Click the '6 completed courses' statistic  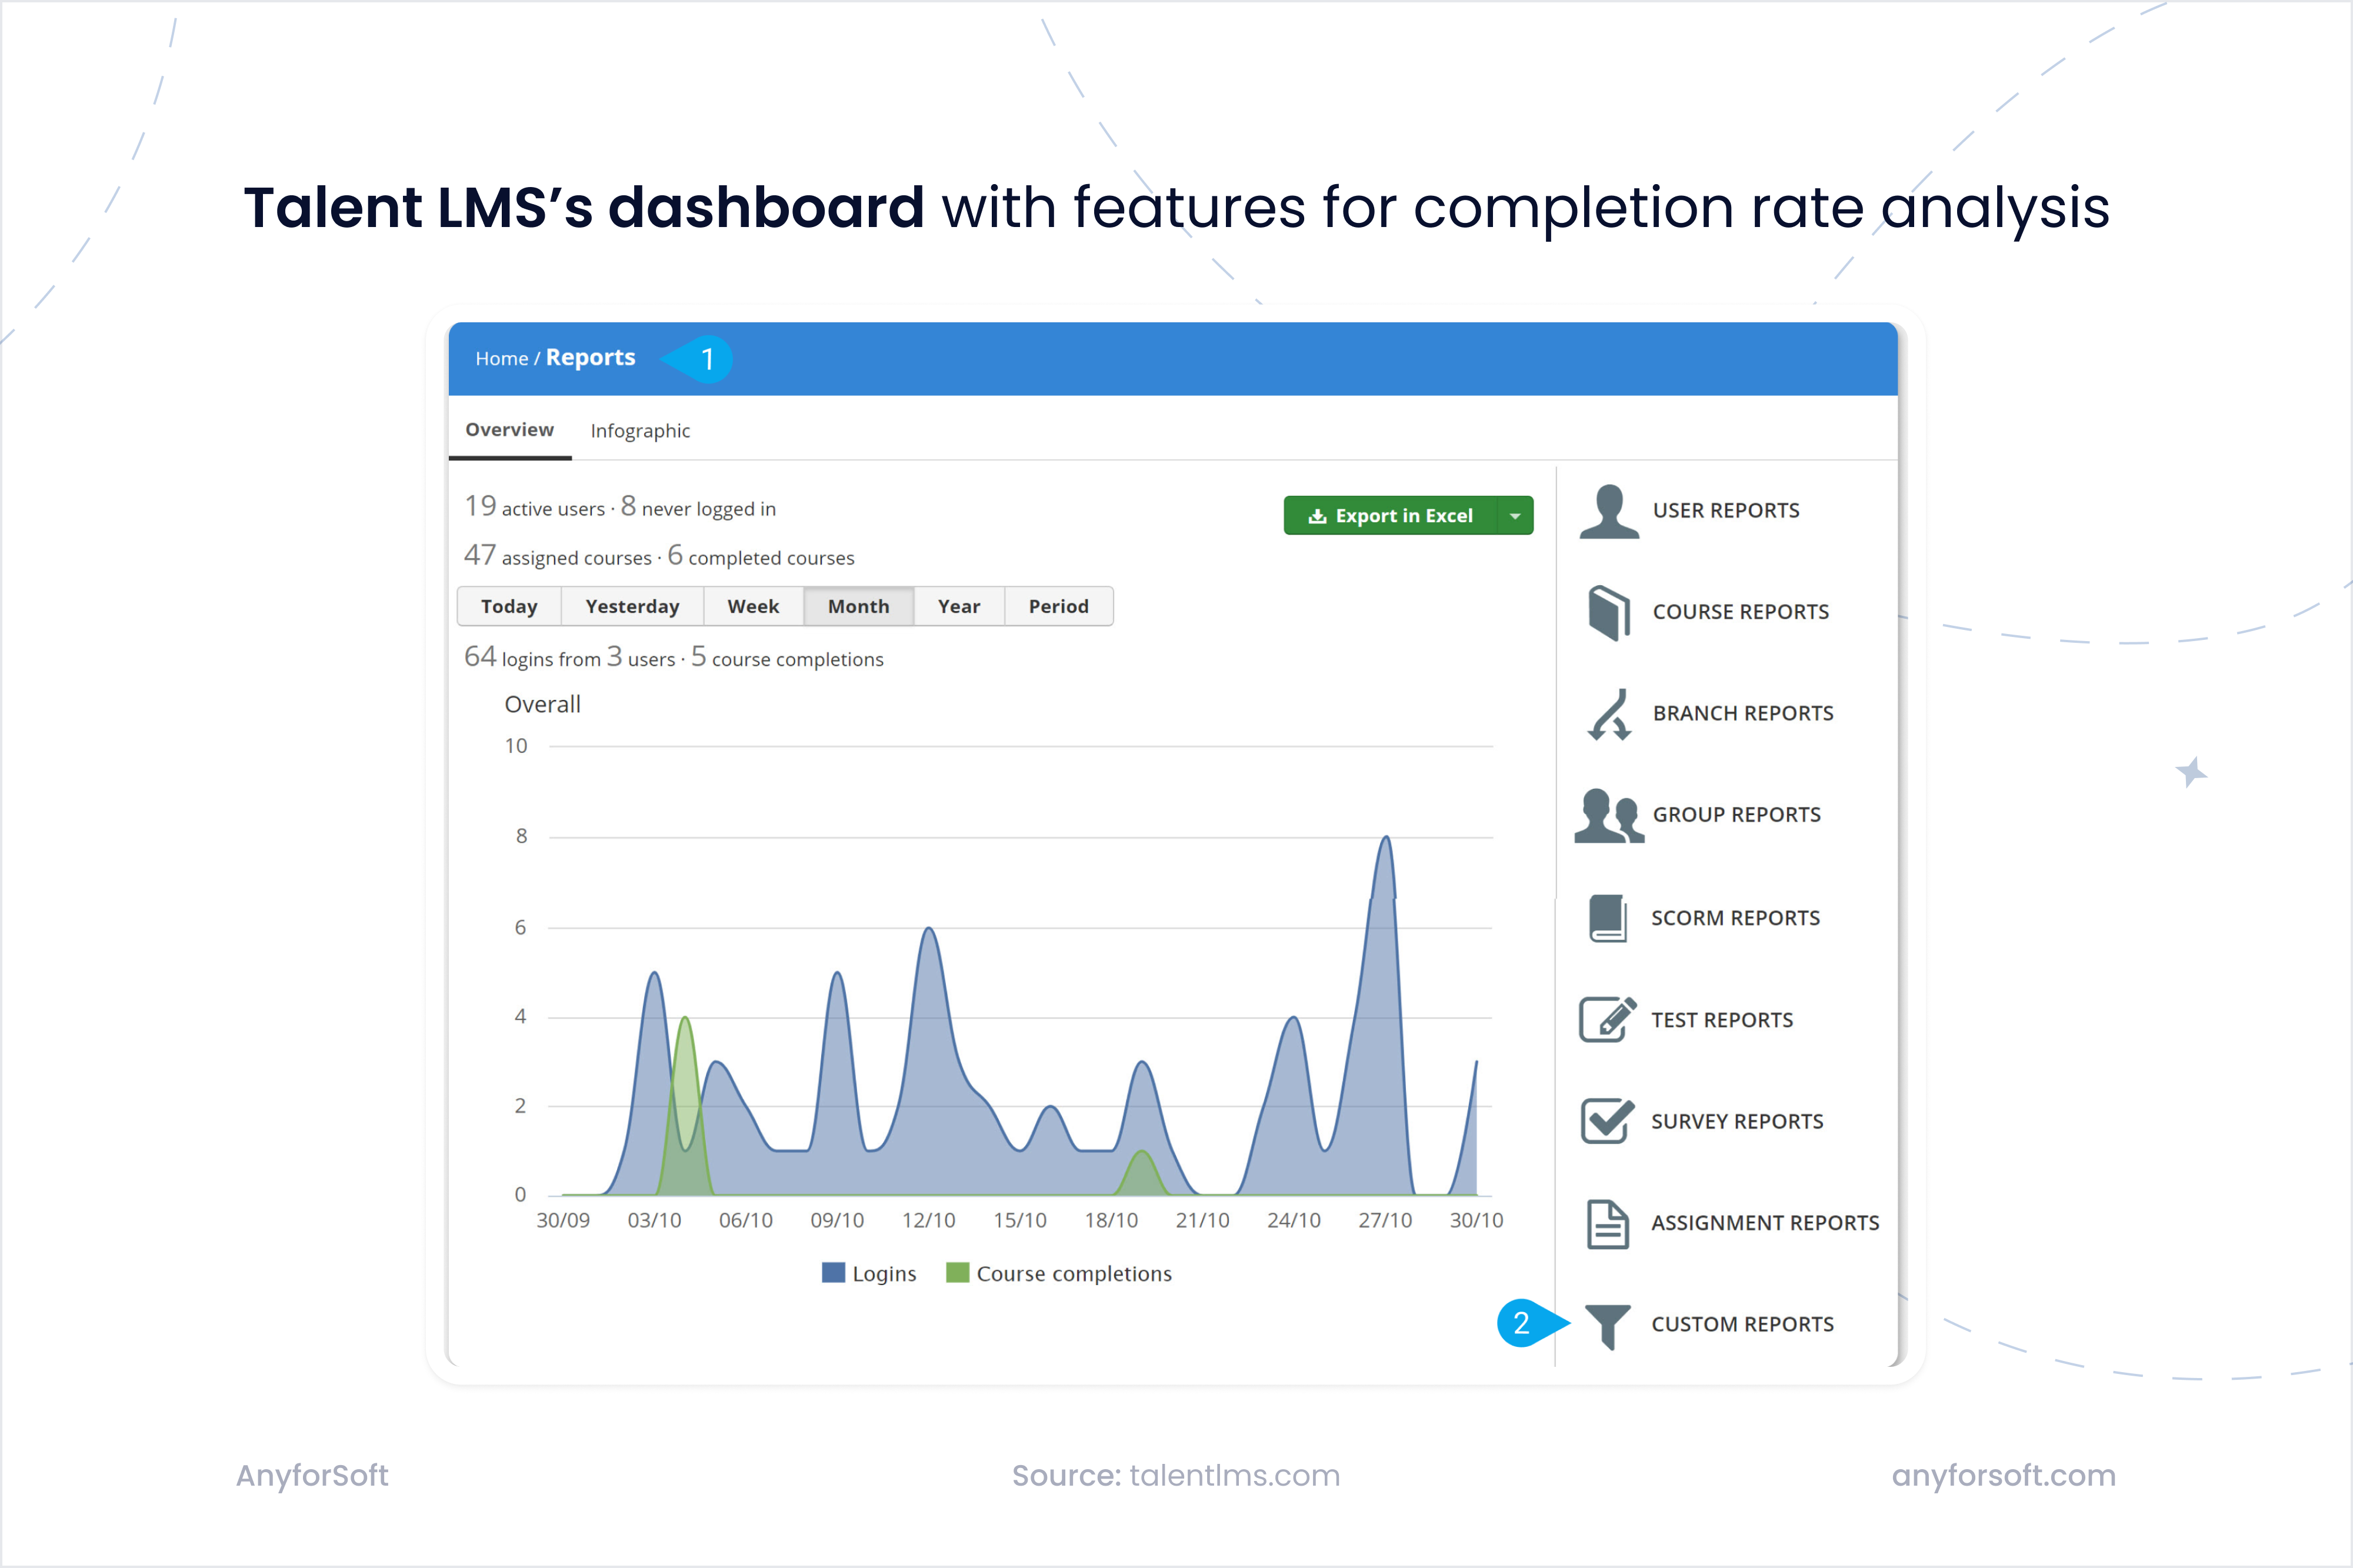click(761, 556)
